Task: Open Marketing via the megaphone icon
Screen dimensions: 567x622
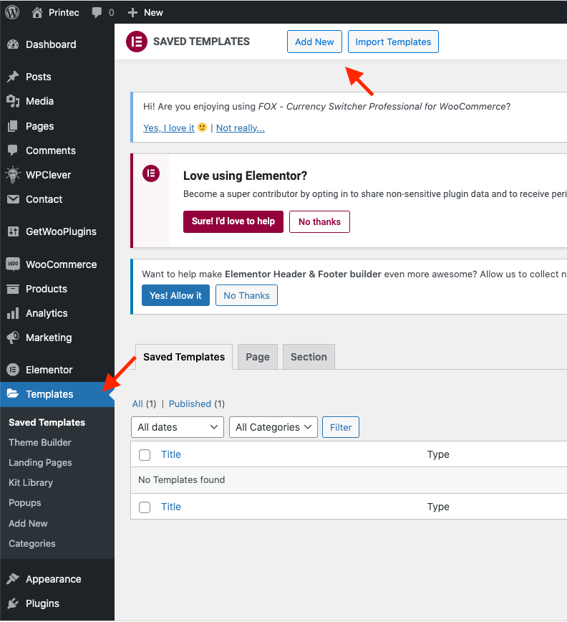Action: [x=12, y=338]
